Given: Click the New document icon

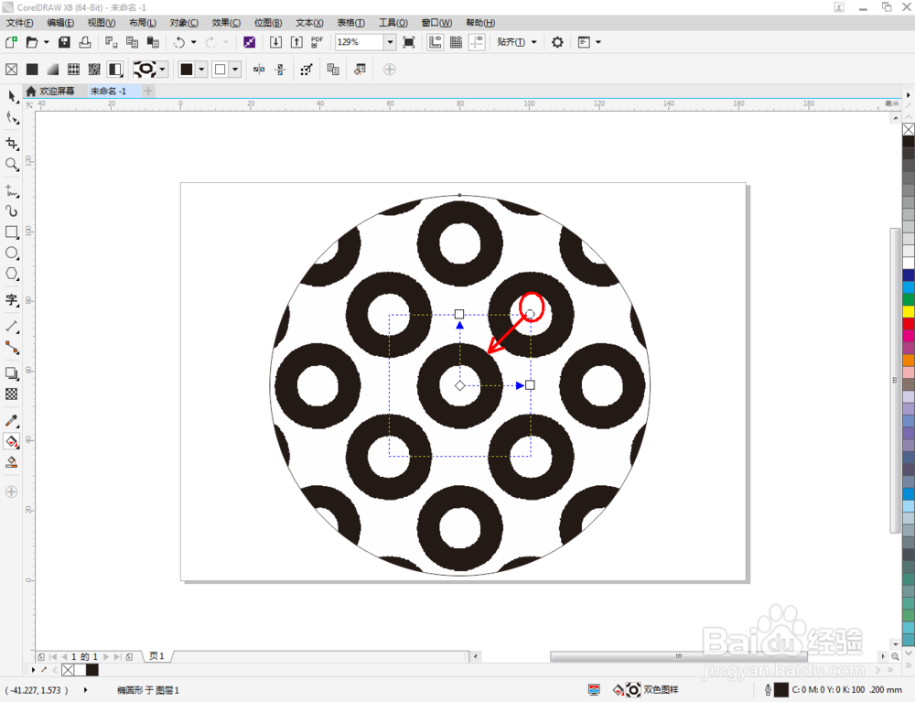Looking at the screenshot, I should coord(11,42).
